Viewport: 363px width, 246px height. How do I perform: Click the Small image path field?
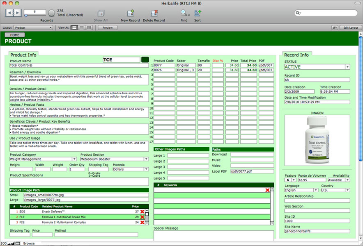pyautogui.click(x=86, y=195)
